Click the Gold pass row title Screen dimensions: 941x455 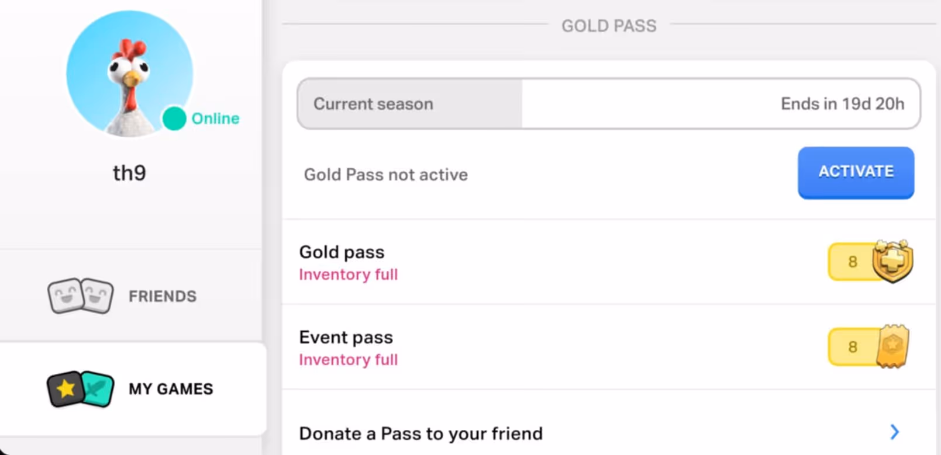(x=342, y=252)
